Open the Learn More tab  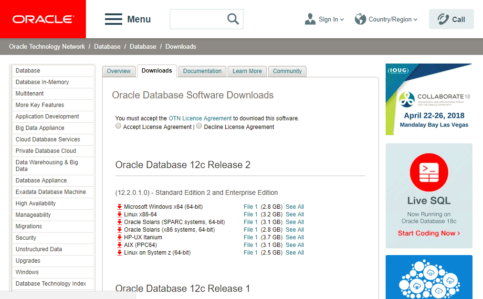tap(247, 71)
